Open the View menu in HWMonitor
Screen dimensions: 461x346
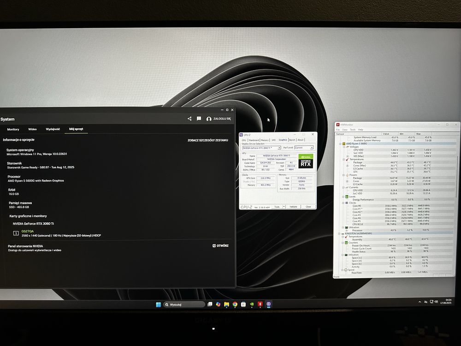pyautogui.click(x=345, y=130)
